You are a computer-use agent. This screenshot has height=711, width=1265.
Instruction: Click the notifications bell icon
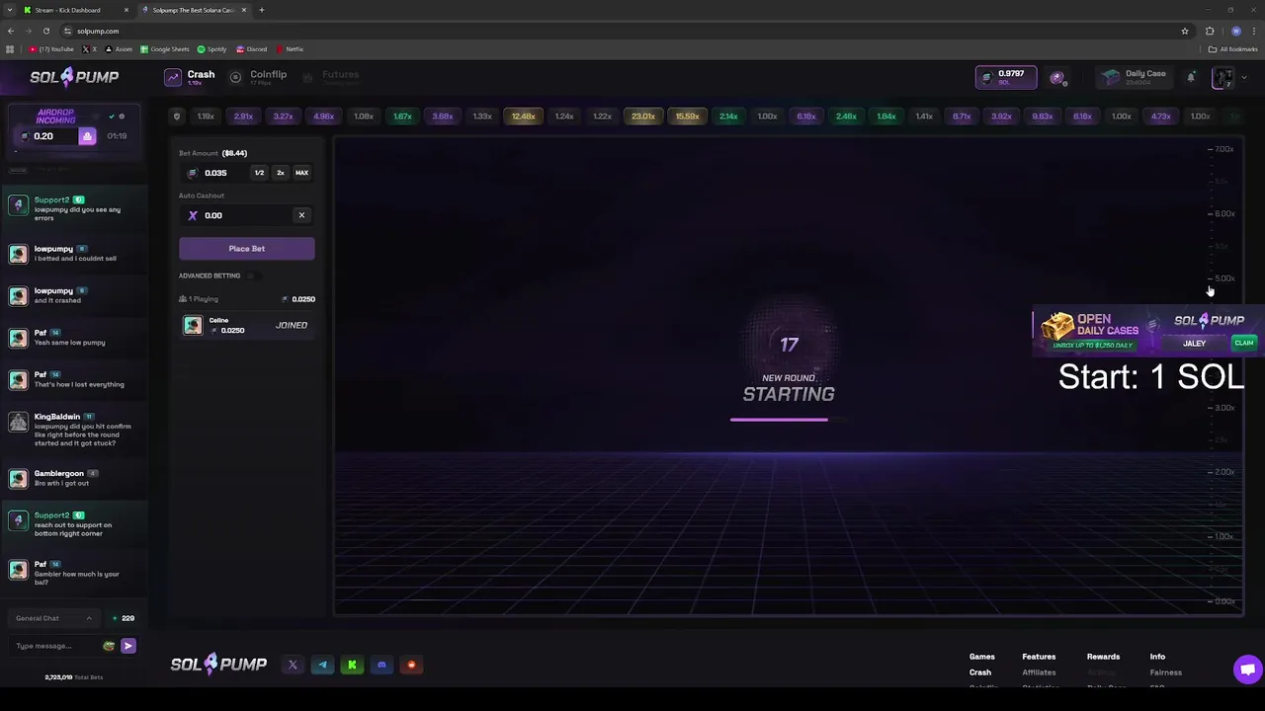pyautogui.click(x=1191, y=77)
